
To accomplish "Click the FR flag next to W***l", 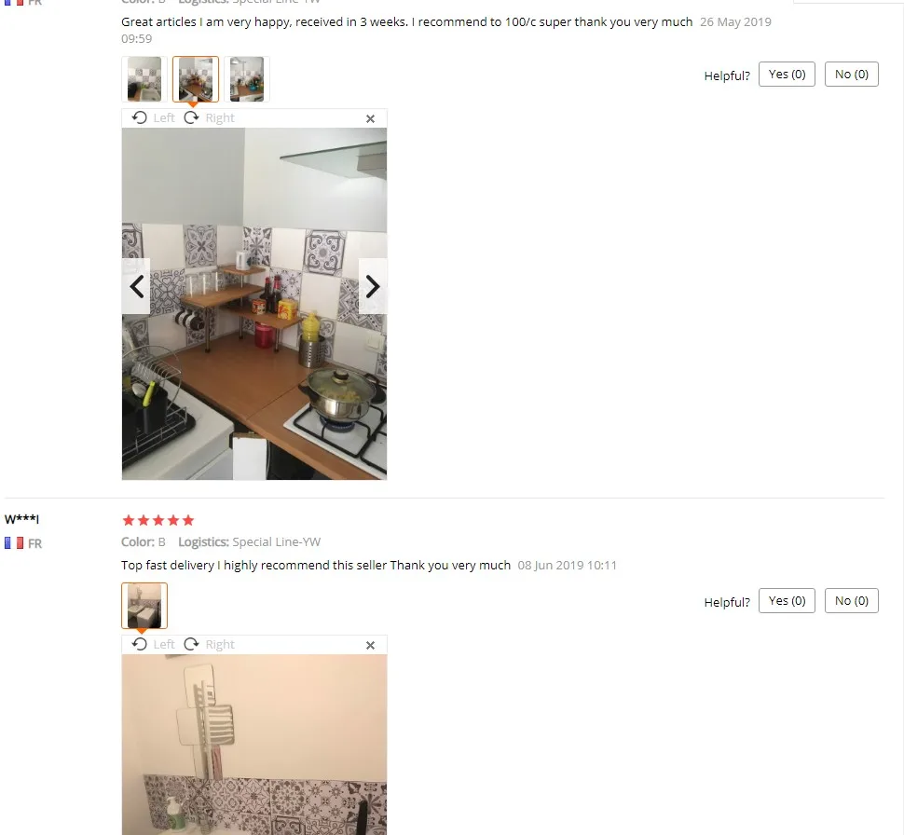I will coord(14,543).
